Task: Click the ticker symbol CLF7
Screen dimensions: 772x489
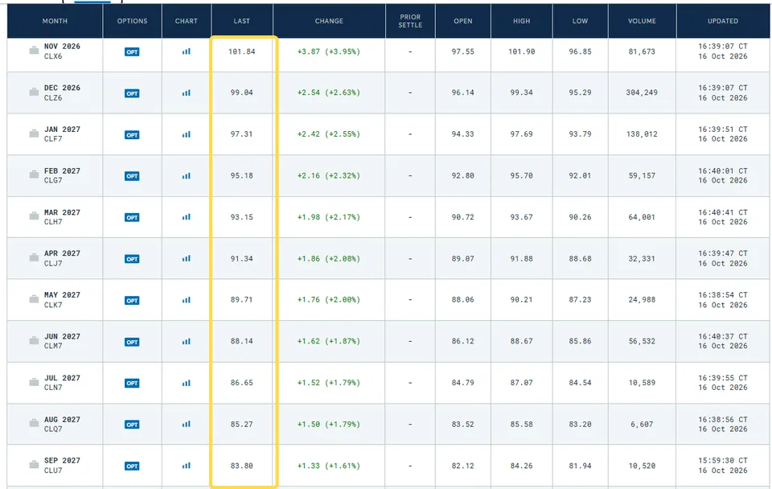Action: point(53,139)
